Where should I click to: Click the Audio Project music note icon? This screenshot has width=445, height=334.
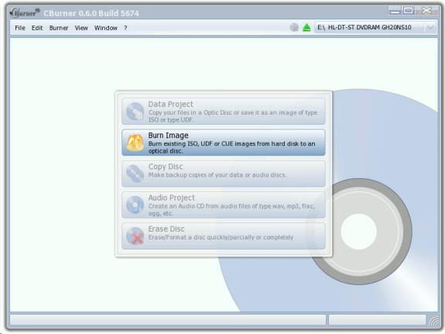coord(135,205)
